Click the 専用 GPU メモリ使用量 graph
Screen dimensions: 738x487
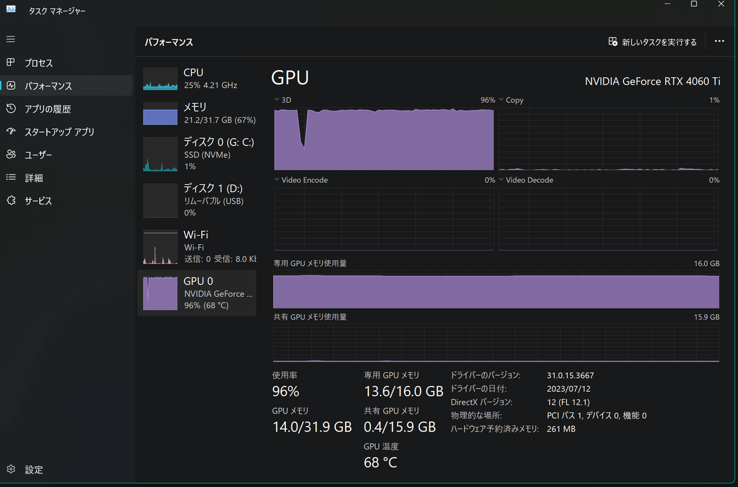click(x=496, y=288)
